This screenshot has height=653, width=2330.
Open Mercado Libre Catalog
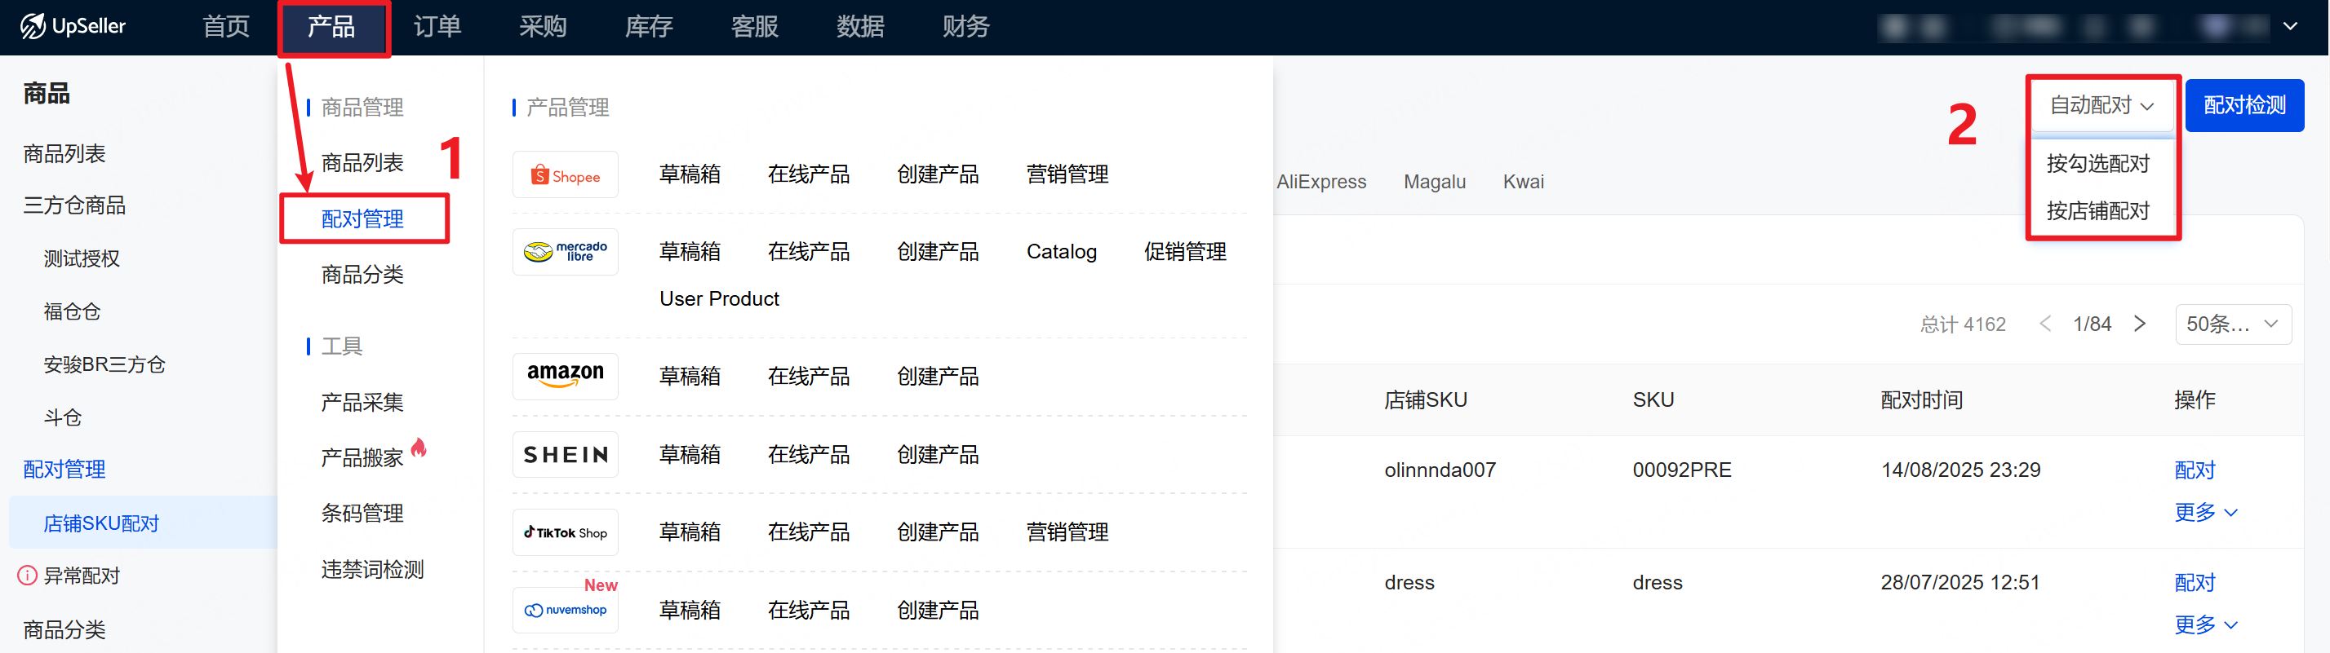tap(1062, 251)
